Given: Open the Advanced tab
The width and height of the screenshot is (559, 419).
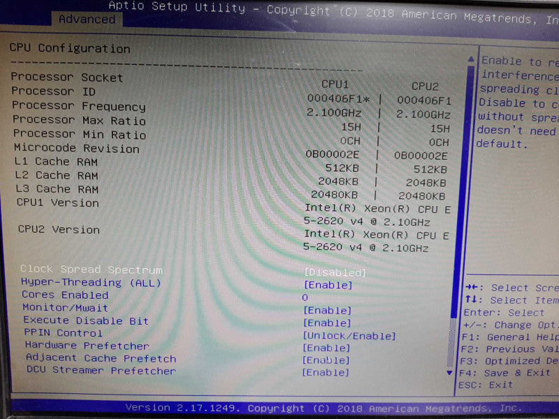Looking at the screenshot, I should [x=87, y=20].
